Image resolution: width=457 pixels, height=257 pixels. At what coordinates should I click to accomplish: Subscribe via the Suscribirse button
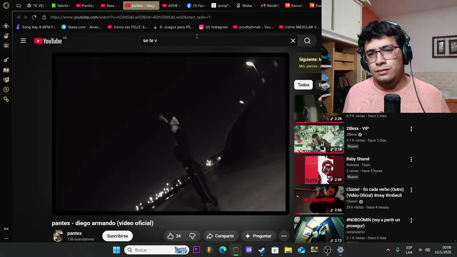(x=117, y=236)
